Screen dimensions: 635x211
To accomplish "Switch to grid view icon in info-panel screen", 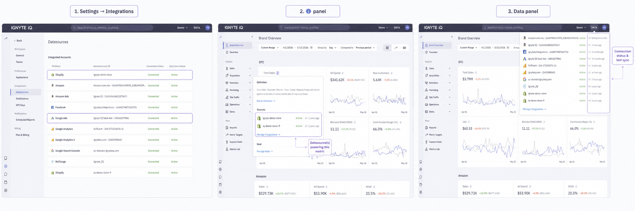I will click(x=387, y=48).
